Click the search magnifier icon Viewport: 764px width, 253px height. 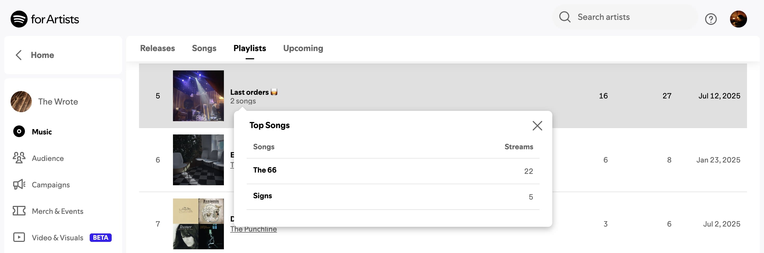click(x=565, y=17)
